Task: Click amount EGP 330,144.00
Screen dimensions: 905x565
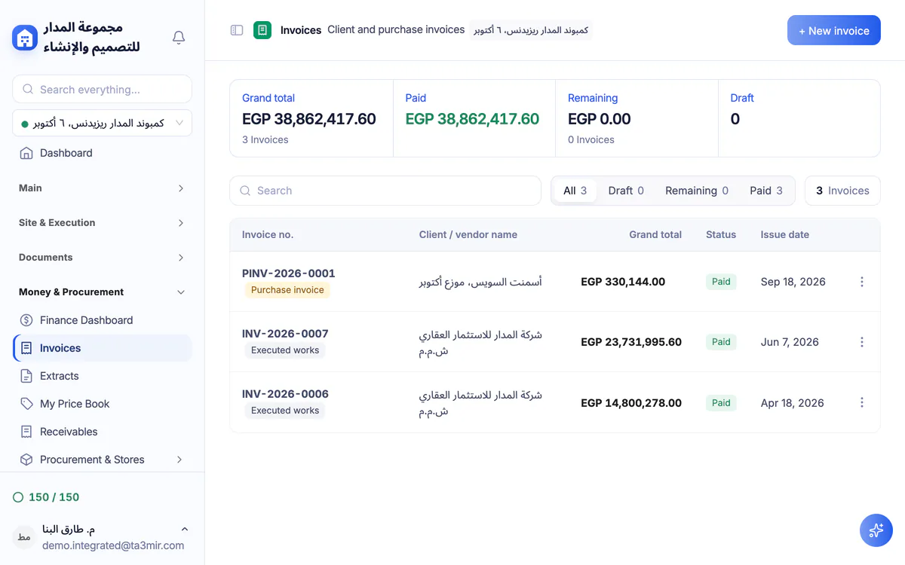Action: 623,282
